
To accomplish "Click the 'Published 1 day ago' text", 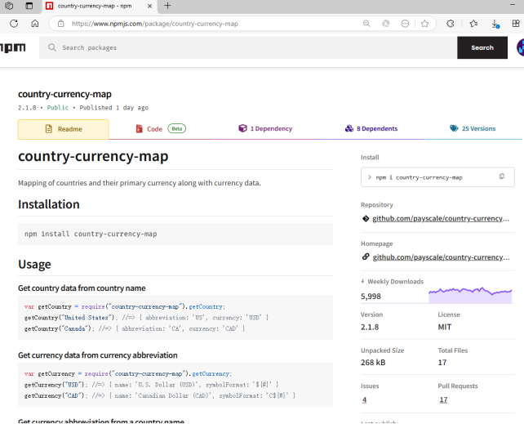I will [x=113, y=108].
